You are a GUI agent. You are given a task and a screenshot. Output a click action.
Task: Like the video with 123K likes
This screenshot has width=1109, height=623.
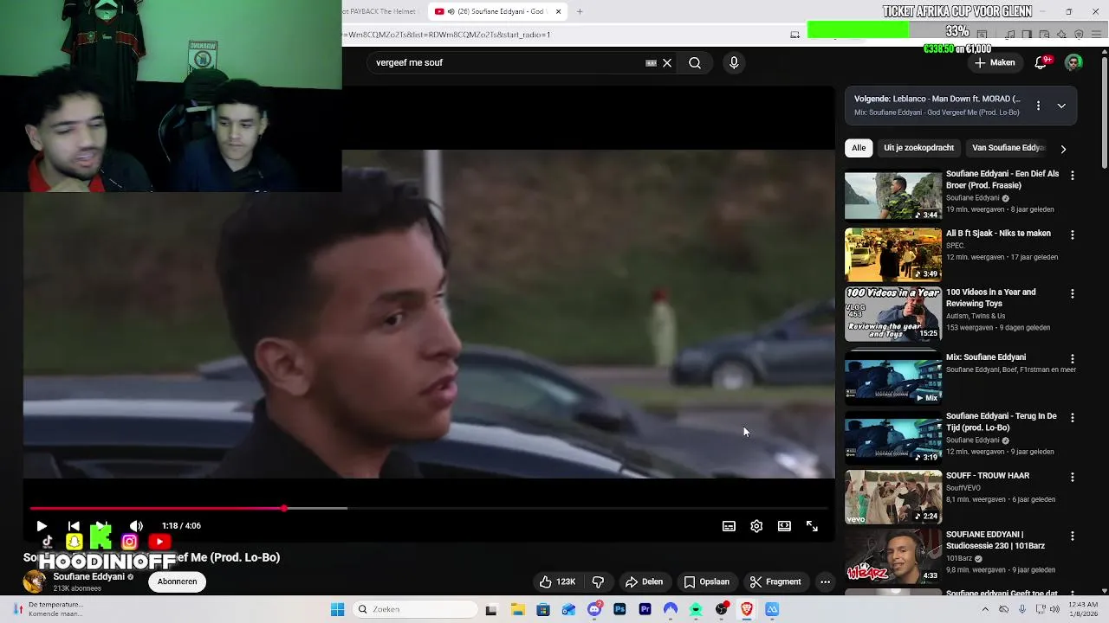pos(557,581)
